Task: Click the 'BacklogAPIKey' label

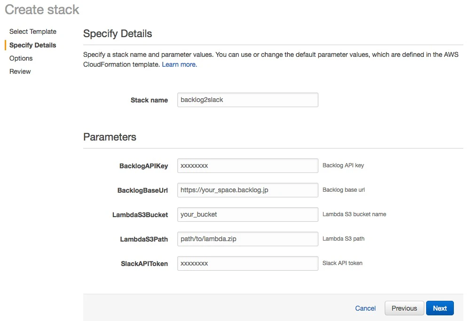Action: (x=143, y=166)
